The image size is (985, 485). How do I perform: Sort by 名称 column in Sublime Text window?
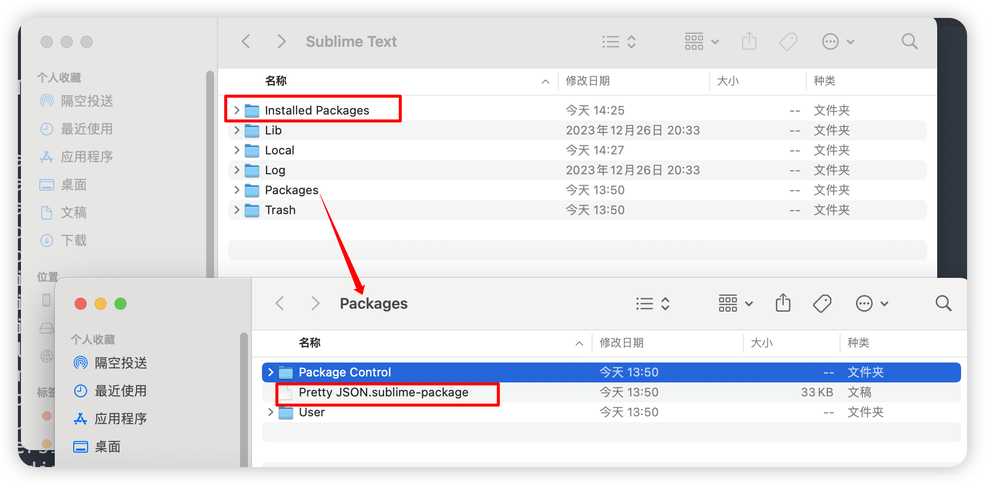[276, 81]
